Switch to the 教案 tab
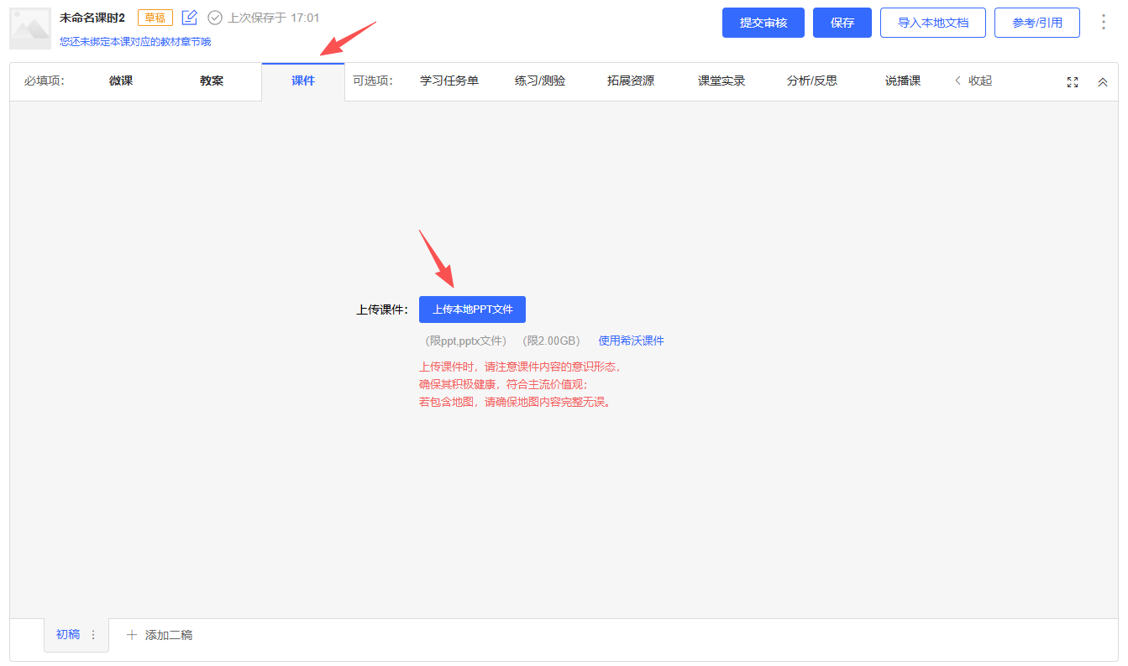This screenshot has height=666, width=1128. tap(212, 81)
